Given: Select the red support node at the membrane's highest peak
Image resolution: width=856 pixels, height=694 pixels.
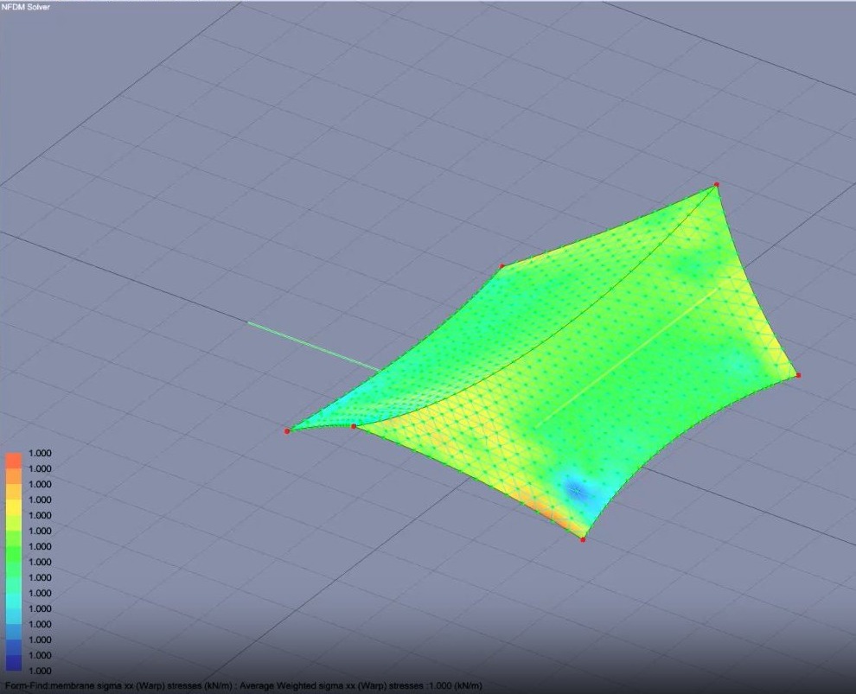Looking at the screenshot, I should (x=716, y=184).
